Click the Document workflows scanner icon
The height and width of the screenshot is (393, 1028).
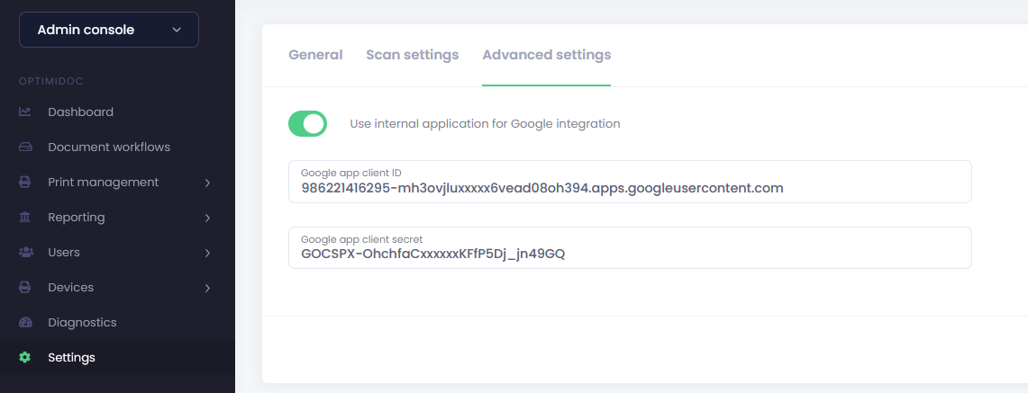pos(25,147)
